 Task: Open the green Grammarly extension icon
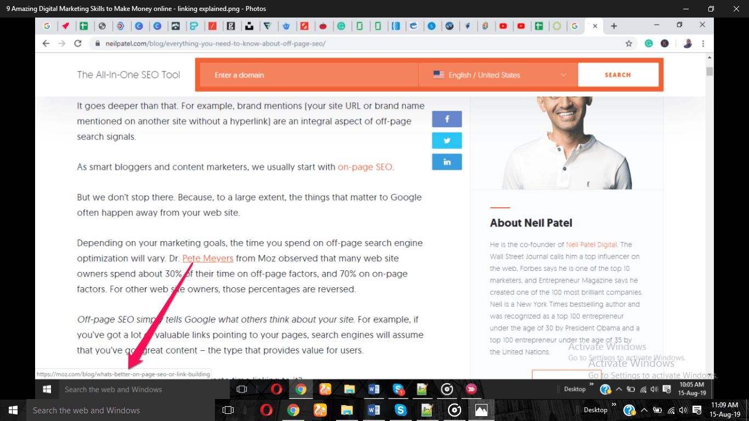(x=649, y=43)
